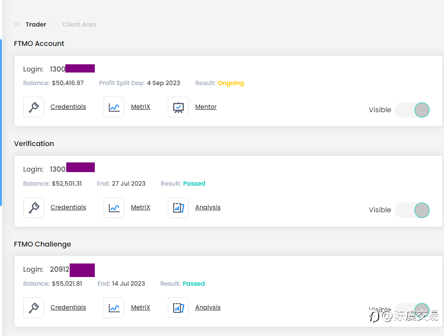Click the key icon in Verification card
Screen dimensions: 444x336
[34, 207]
